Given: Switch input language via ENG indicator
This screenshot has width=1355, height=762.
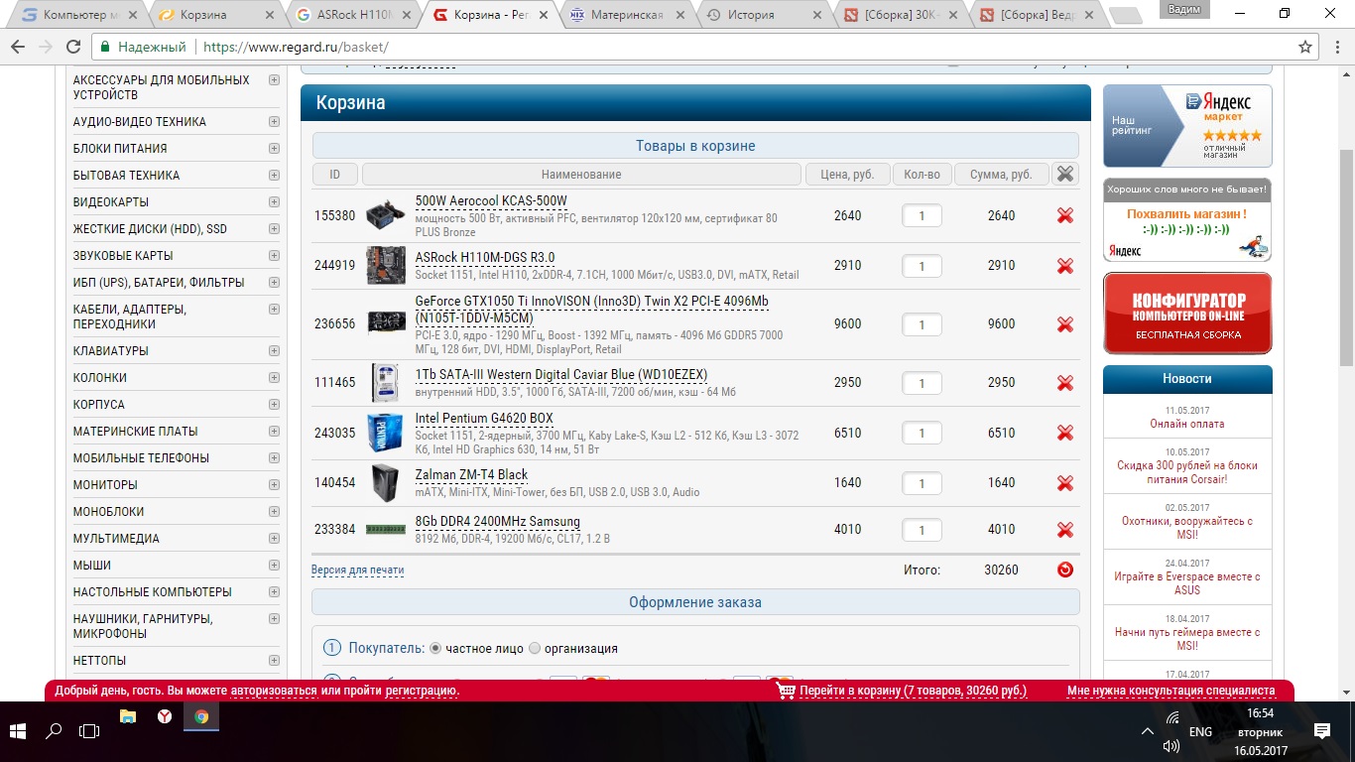Looking at the screenshot, I should click(x=1200, y=731).
